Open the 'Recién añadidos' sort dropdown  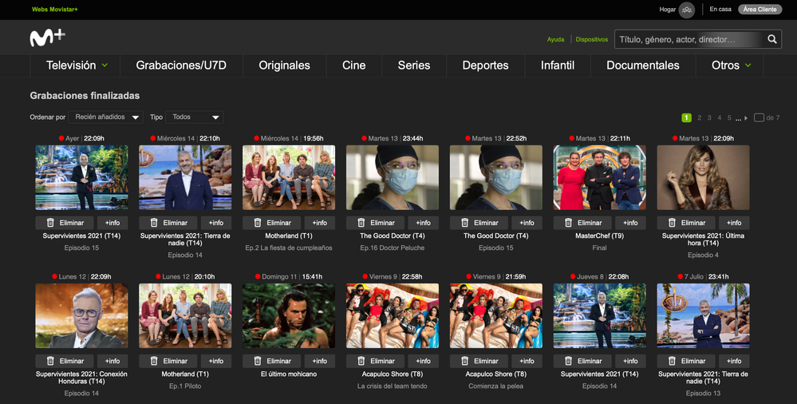click(x=106, y=117)
